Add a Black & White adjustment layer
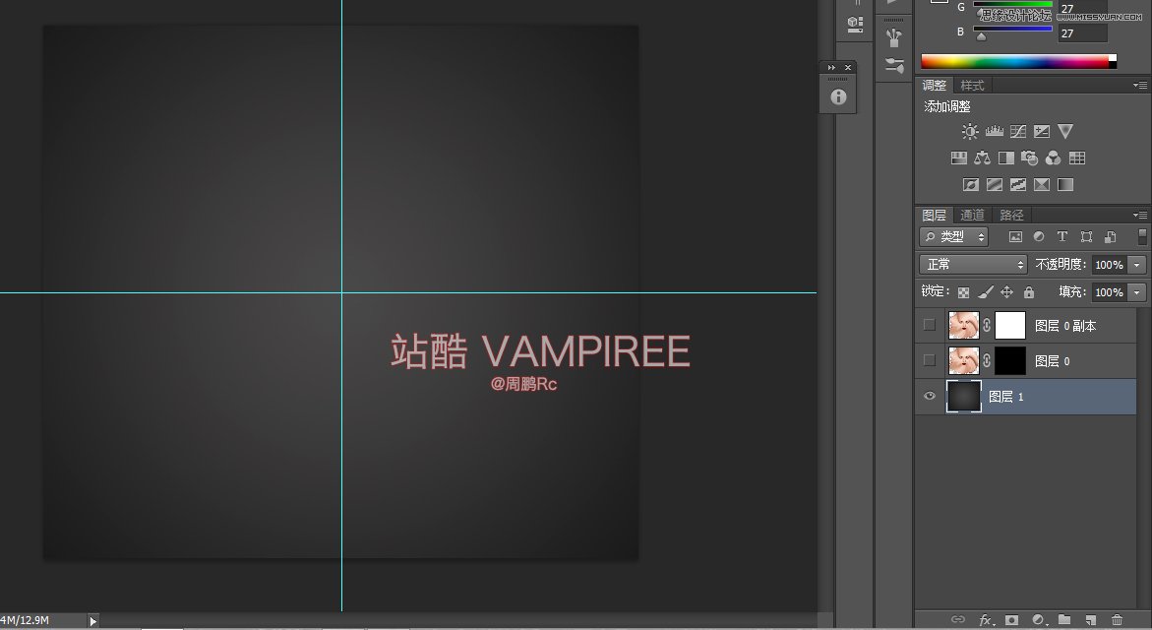 [1005, 158]
